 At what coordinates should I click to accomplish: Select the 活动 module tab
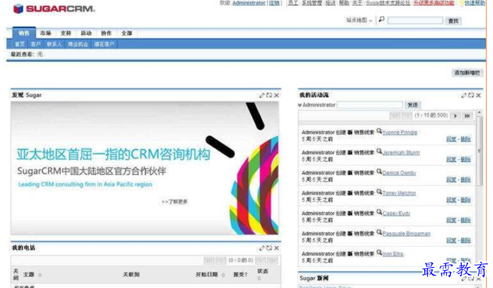tap(86, 33)
